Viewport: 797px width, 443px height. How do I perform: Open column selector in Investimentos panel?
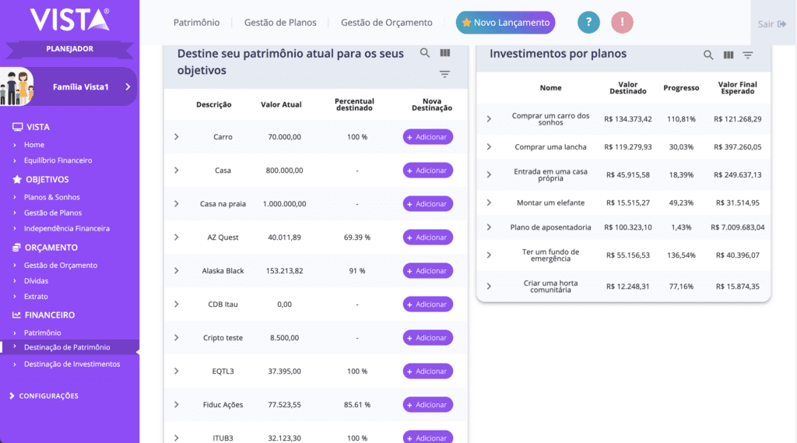[729, 55]
